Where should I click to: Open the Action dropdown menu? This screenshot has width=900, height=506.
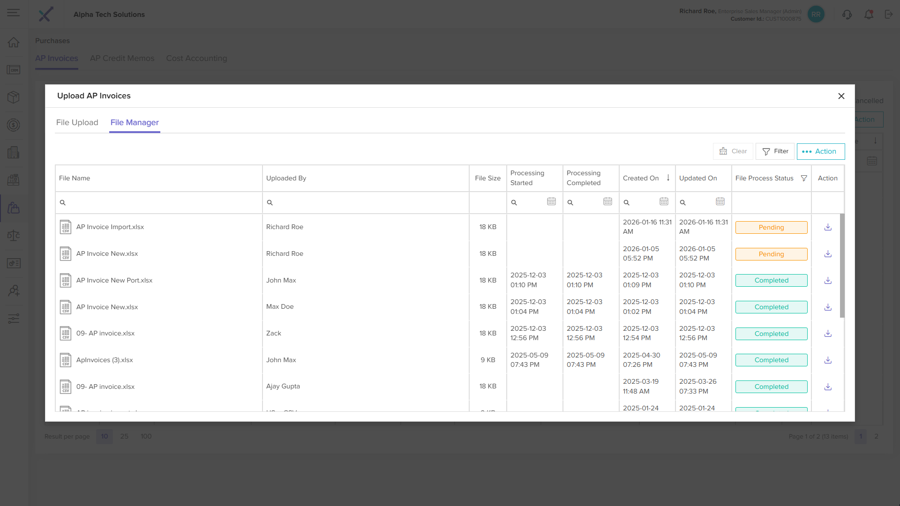[820, 151]
